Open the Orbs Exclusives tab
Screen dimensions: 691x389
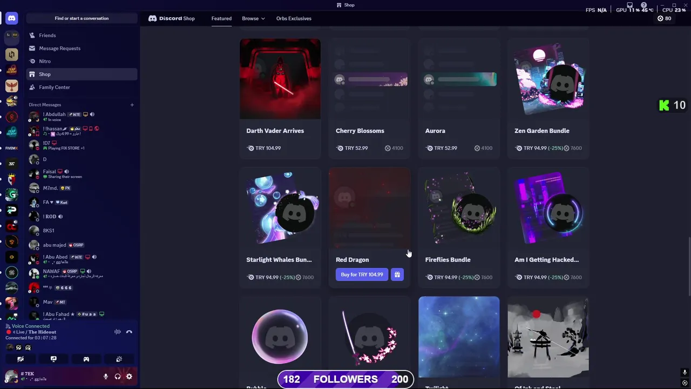click(x=294, y=18)
